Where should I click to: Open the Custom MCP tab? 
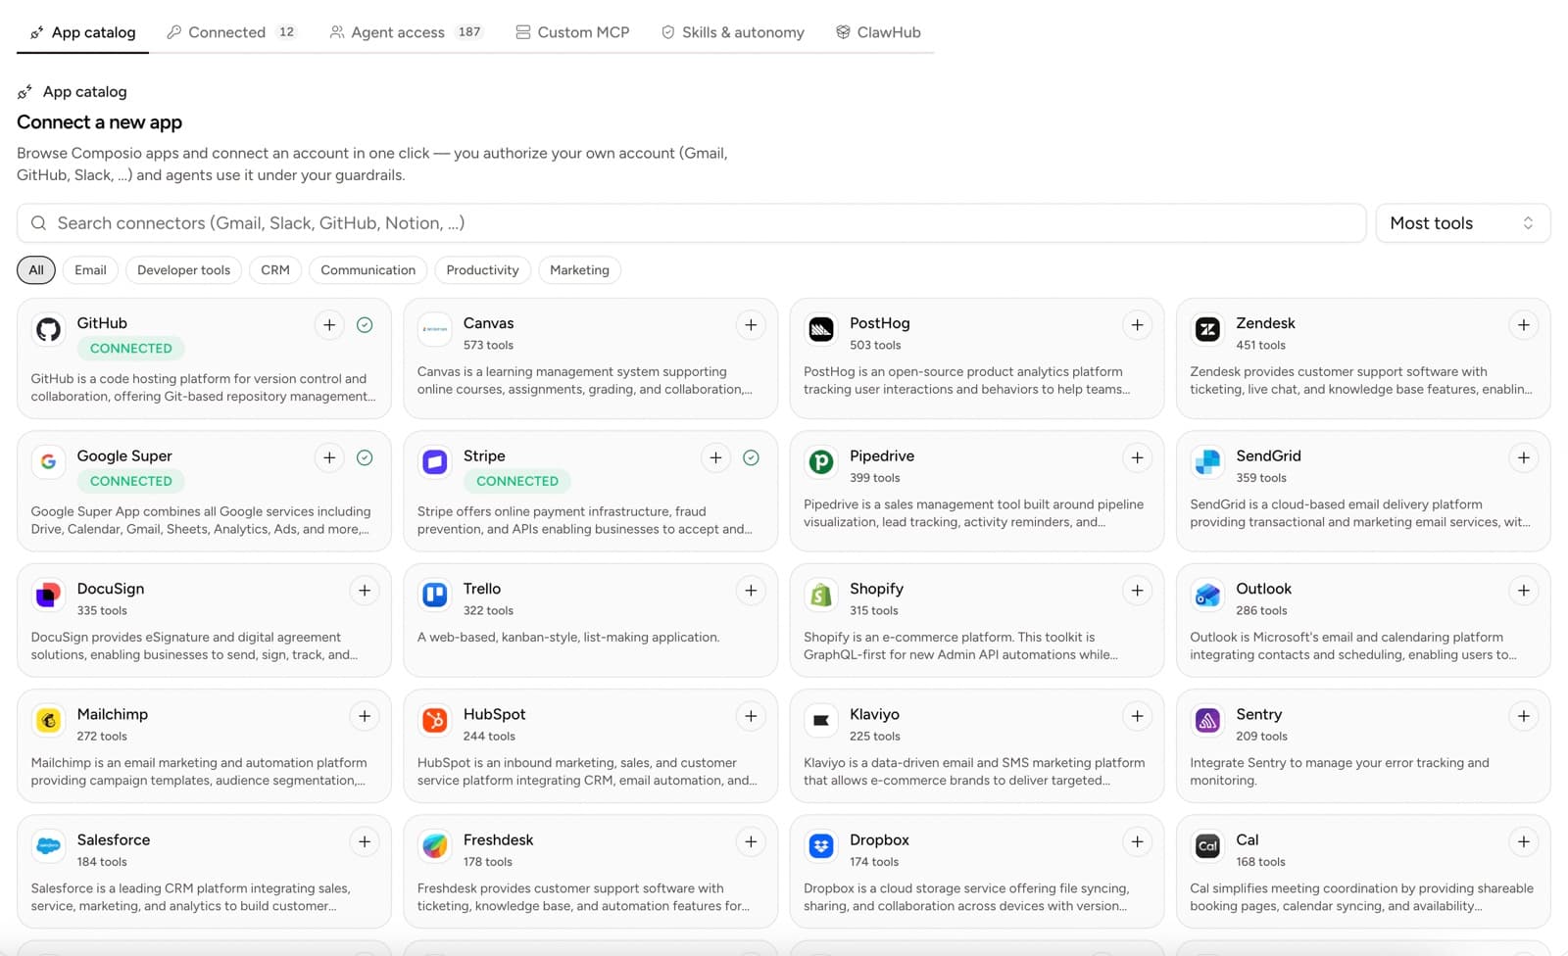coord(572,32)
